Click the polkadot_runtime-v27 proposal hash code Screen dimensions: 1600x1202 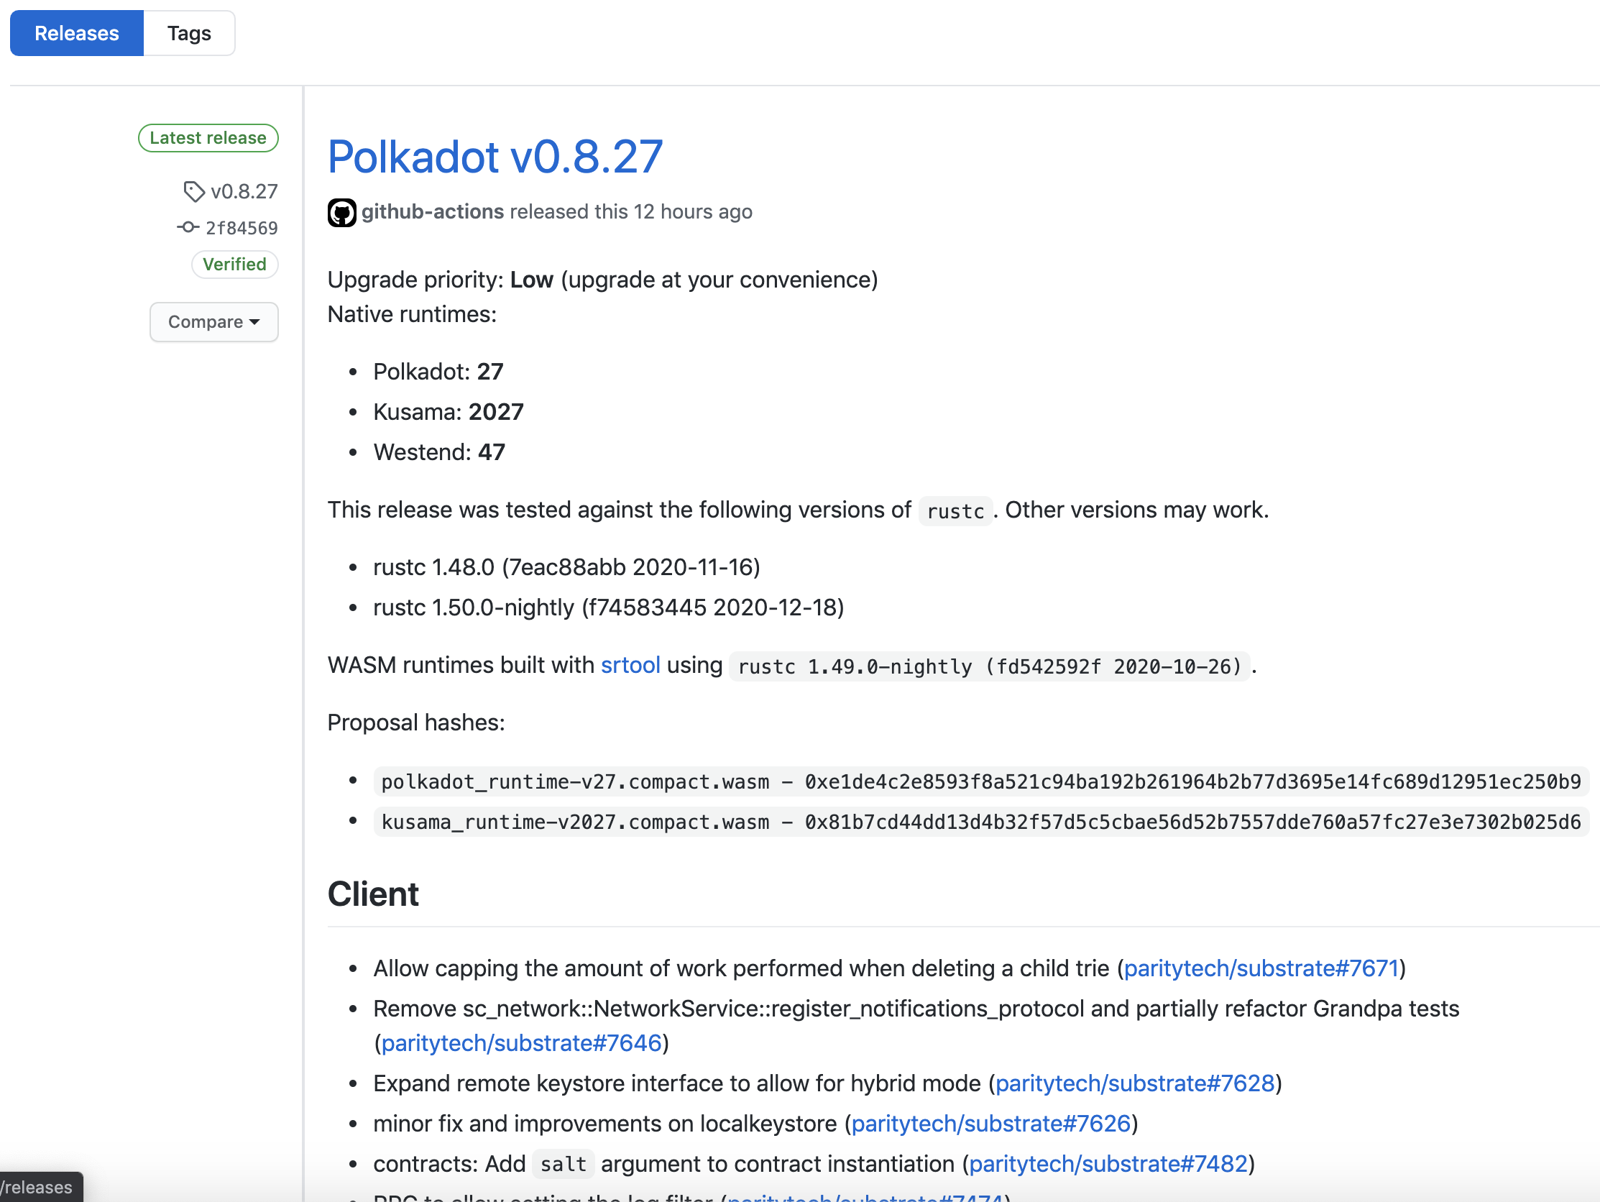980,781
